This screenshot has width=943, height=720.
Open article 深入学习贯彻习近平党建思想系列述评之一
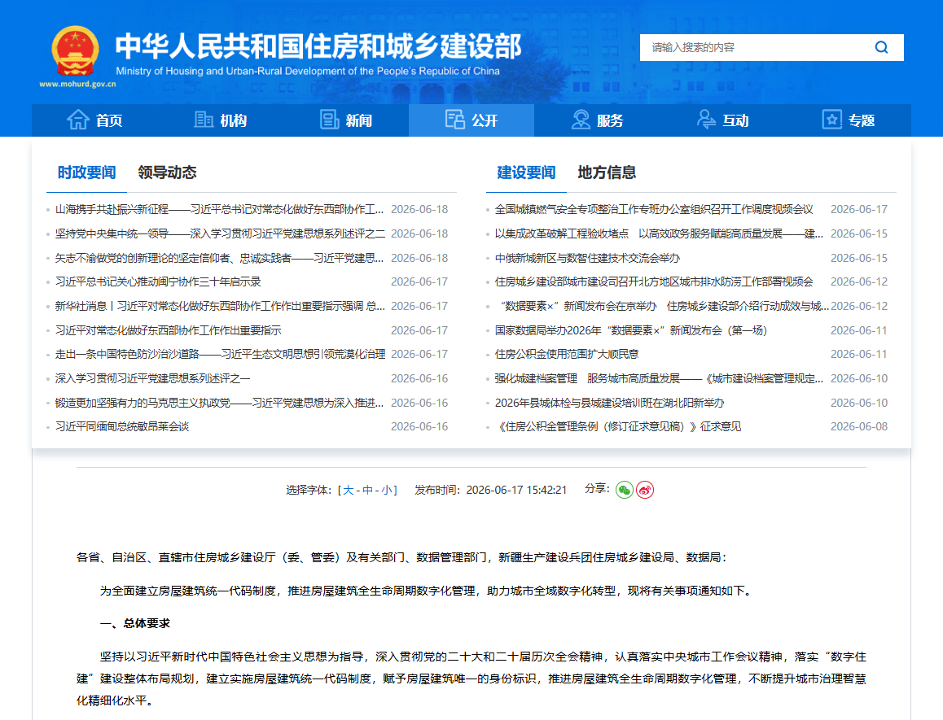click(153, 378)
